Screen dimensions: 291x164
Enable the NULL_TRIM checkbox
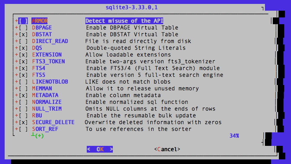[23, 109]
